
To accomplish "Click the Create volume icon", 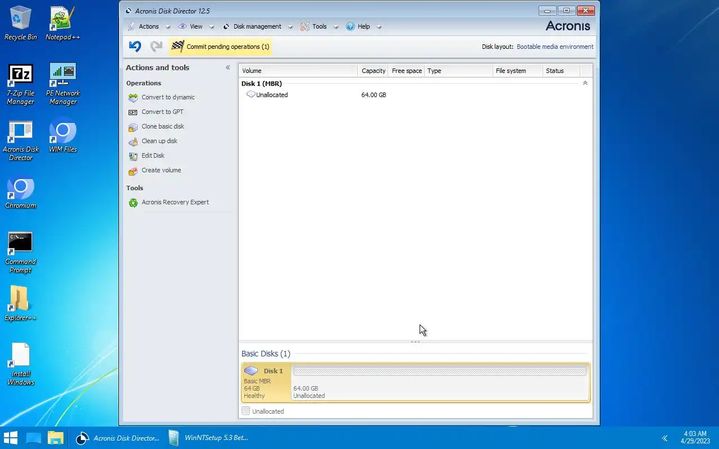I will coord(133,171).
